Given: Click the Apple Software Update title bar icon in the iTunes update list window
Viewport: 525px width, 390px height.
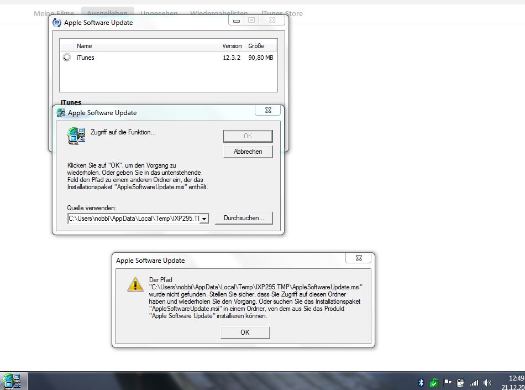Looking at the screenshot, I should click(x=57, y=23).
